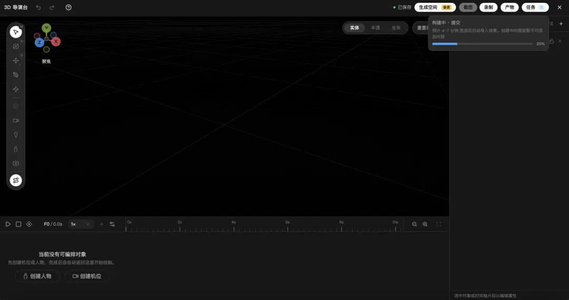Screen dimensions: 569x300
Task: Toggle the layer lock icon
Action: (552, 41)
